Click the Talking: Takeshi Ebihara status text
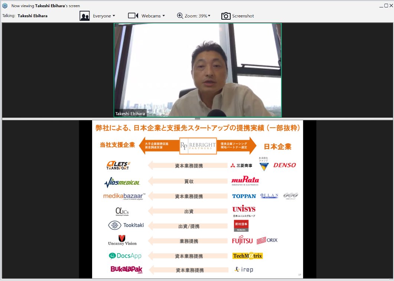 (25, 16)
